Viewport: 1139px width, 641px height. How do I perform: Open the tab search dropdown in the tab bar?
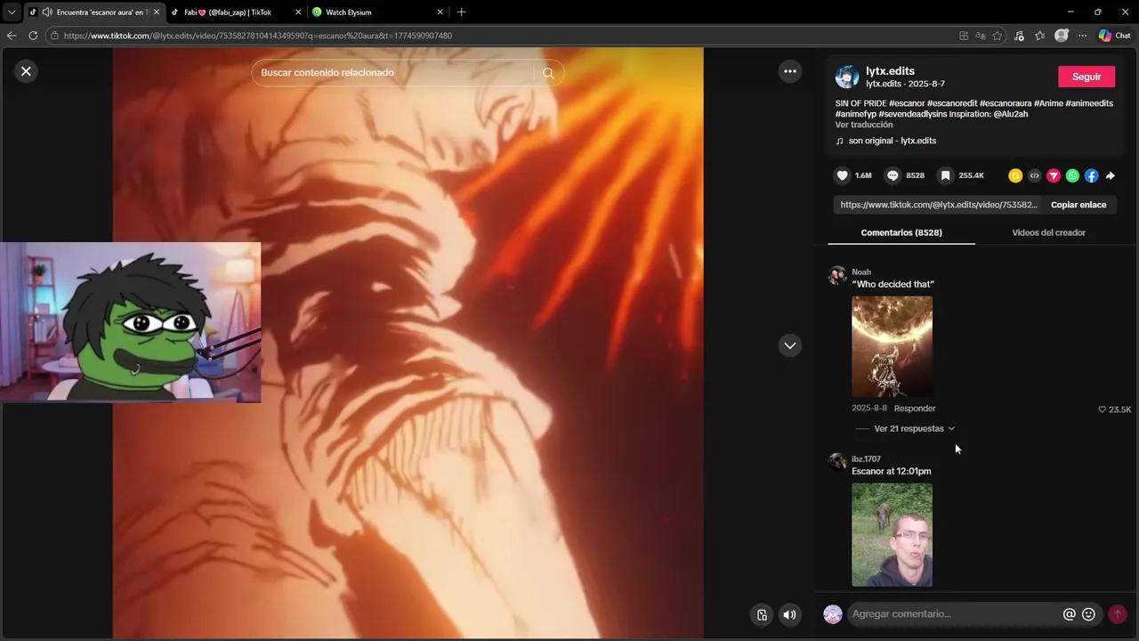(x=12, y=12)
